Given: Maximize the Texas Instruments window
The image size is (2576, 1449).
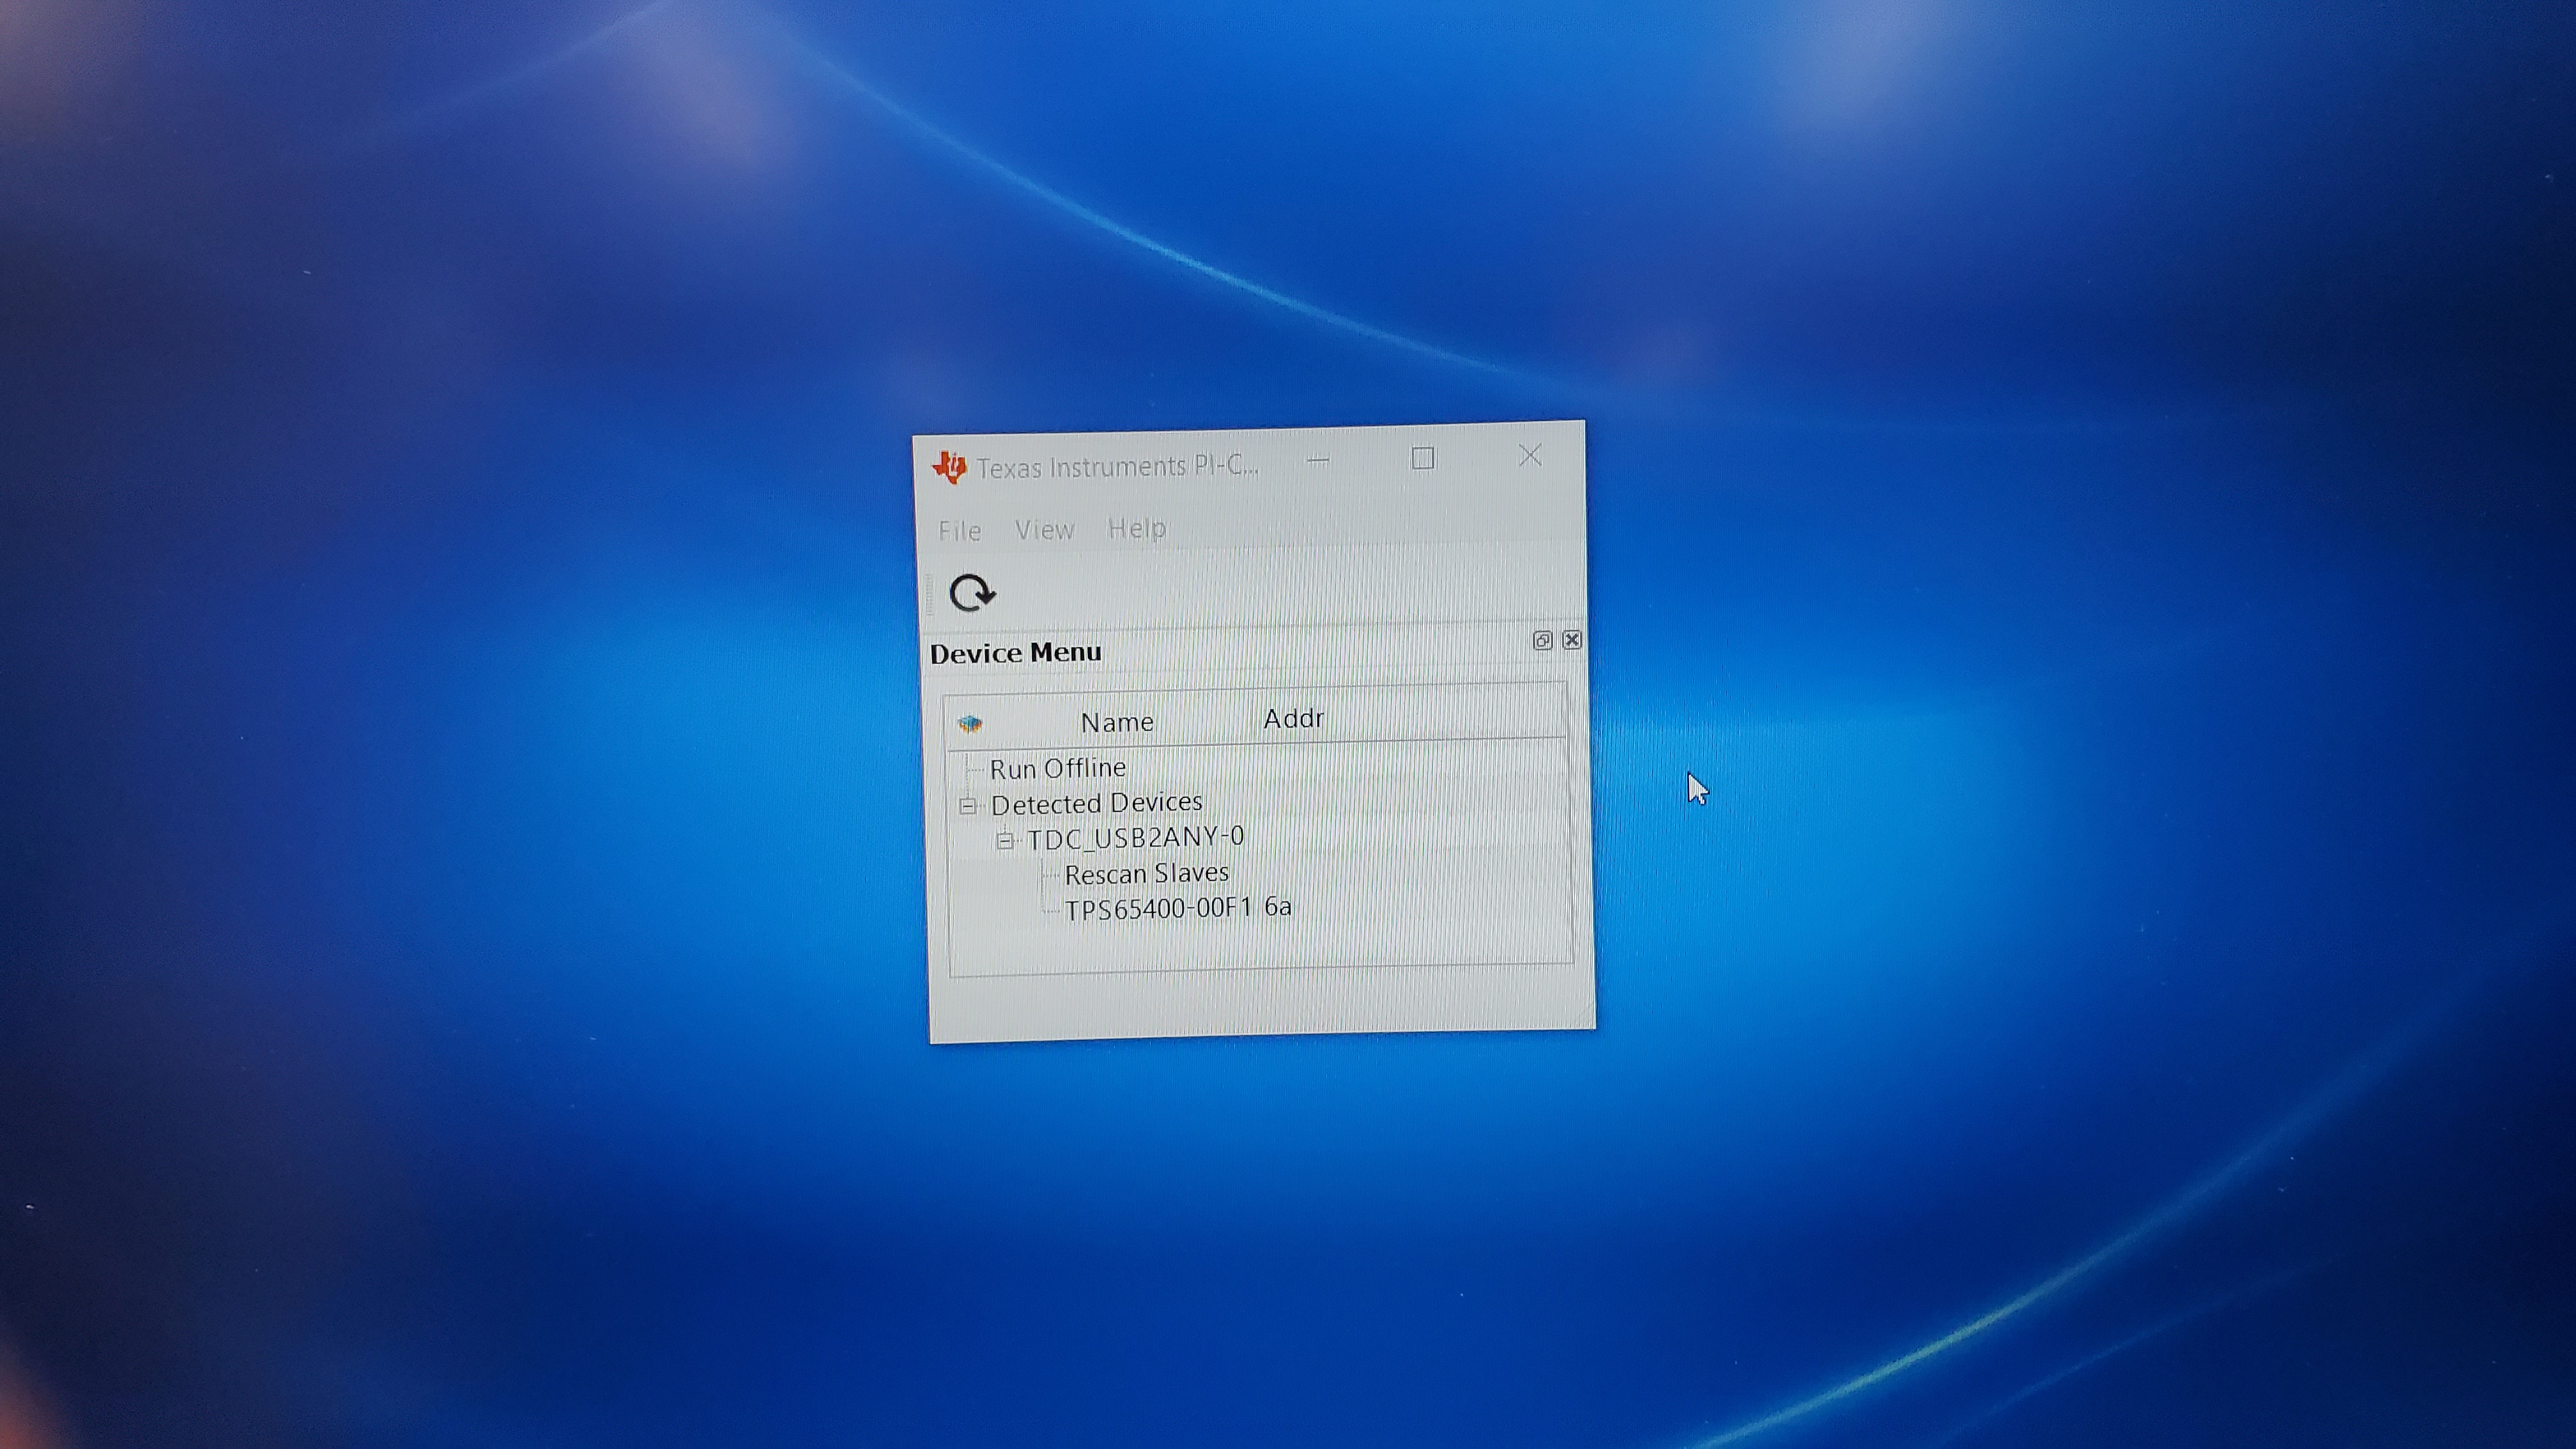Looking at the screenshot, I should click(x=1423, y=458).
